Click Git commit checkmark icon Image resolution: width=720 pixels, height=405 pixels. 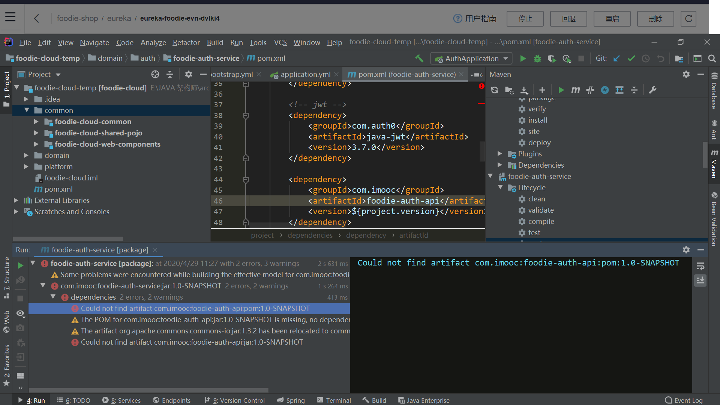coord(631,58)
